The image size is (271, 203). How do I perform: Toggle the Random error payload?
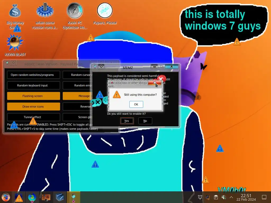tap(77, 85)
